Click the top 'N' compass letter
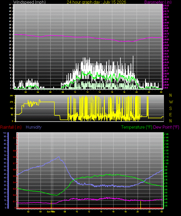Viewport: 181px width, 216px height. pyautogui.click(x=171, y=95)
